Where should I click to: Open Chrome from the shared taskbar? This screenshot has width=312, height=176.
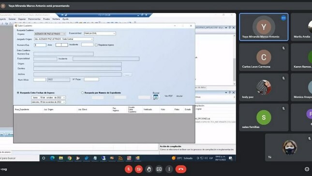click(70, 158)
